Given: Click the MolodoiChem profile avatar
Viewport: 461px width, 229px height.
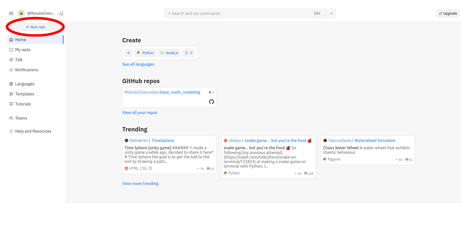Looking at the screenshot, I should [x=21, y=13].
